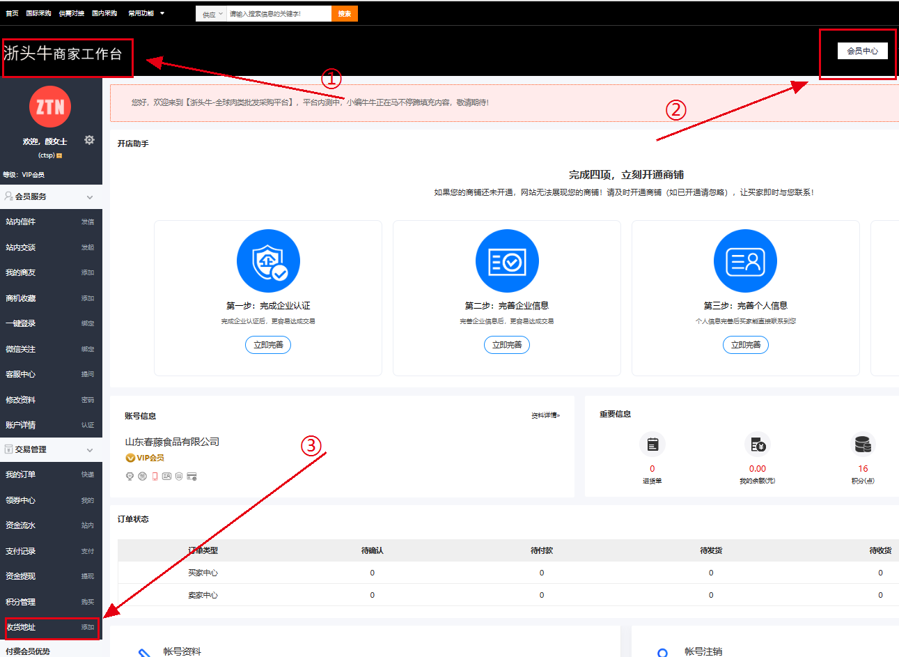The width and height of the screenshot is (899, 657).
Task: Click the red mobile phone verification icon
Action: (155, 477)
